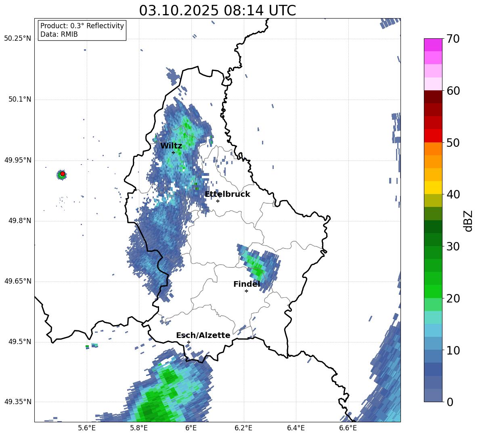Pick the magenta top colorbar segment
Image resolution: width=478 pixels, height=436 pixels.
[x=433, y=45]
